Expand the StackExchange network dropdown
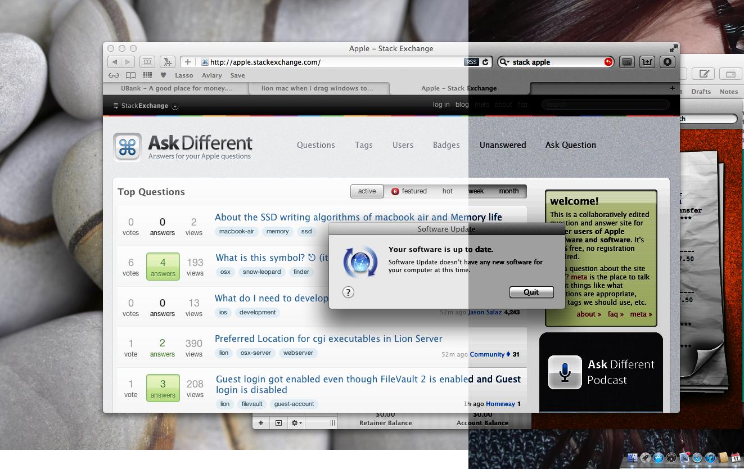Screen dimensions: 744x469 175,106
